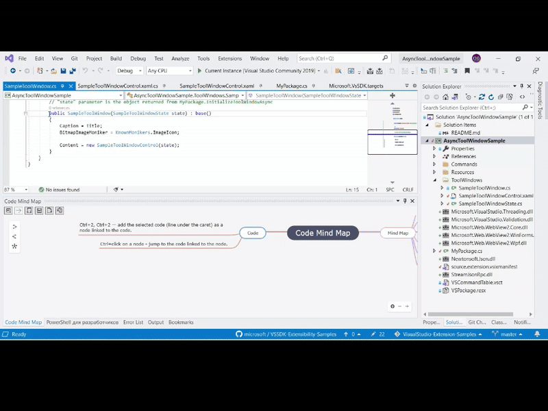
Task: Switch to the Microsoft.VsSDK.targets tab
Action: [356, 86]
